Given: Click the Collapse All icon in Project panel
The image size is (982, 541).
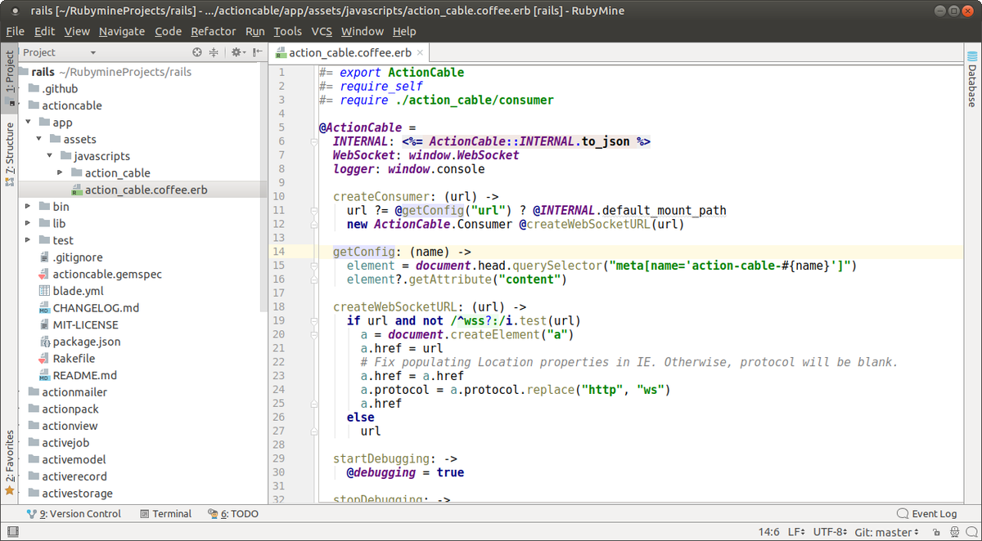Looking at the screenshot, I should pyautogui.click(x=214, y=52).
